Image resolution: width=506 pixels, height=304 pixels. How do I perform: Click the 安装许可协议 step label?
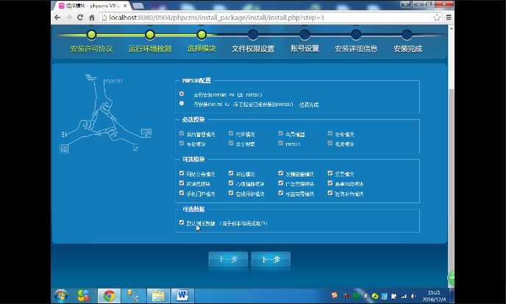(92, 49)
